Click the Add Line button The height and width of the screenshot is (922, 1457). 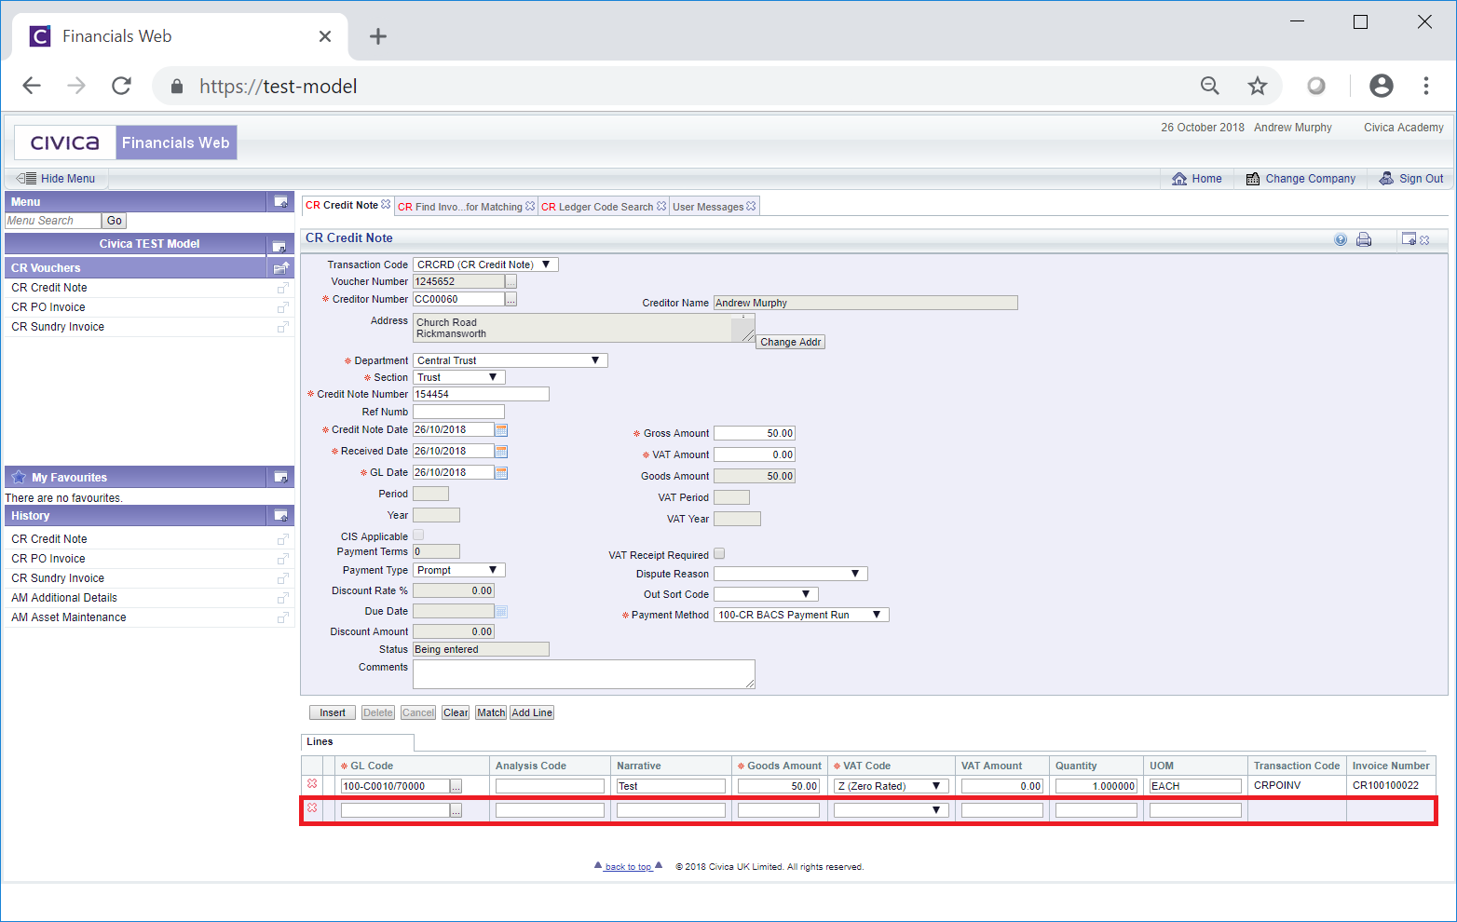tap(532, 712)
